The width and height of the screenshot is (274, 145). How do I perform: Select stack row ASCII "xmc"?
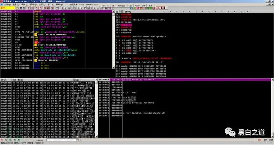pyautogui.click(x=185, y=92)
